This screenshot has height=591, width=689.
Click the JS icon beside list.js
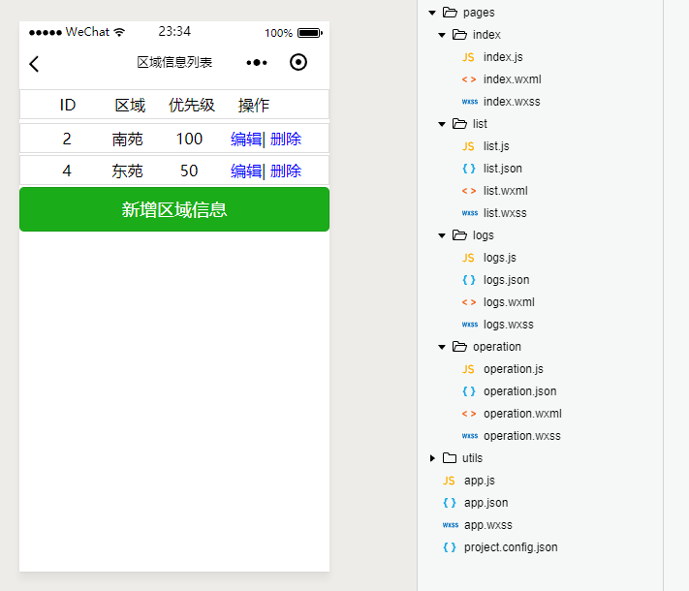tap(468, 146)
